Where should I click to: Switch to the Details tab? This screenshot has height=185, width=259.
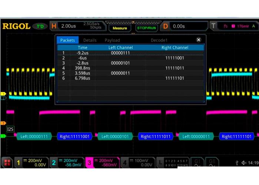[x=90, y=40]
